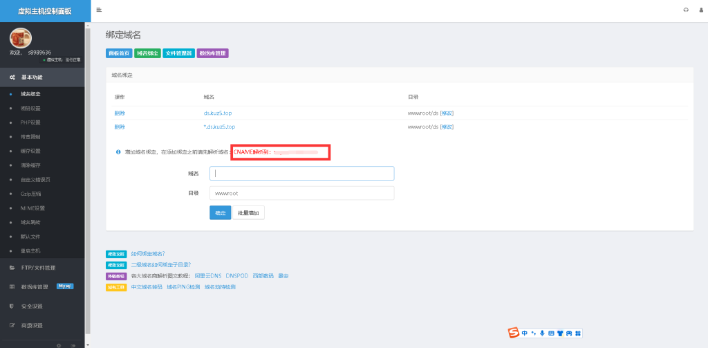This screenshot has width=708, height=348.
Task: Focus the 目录 wwwroot input field
Action: point(302,194)
